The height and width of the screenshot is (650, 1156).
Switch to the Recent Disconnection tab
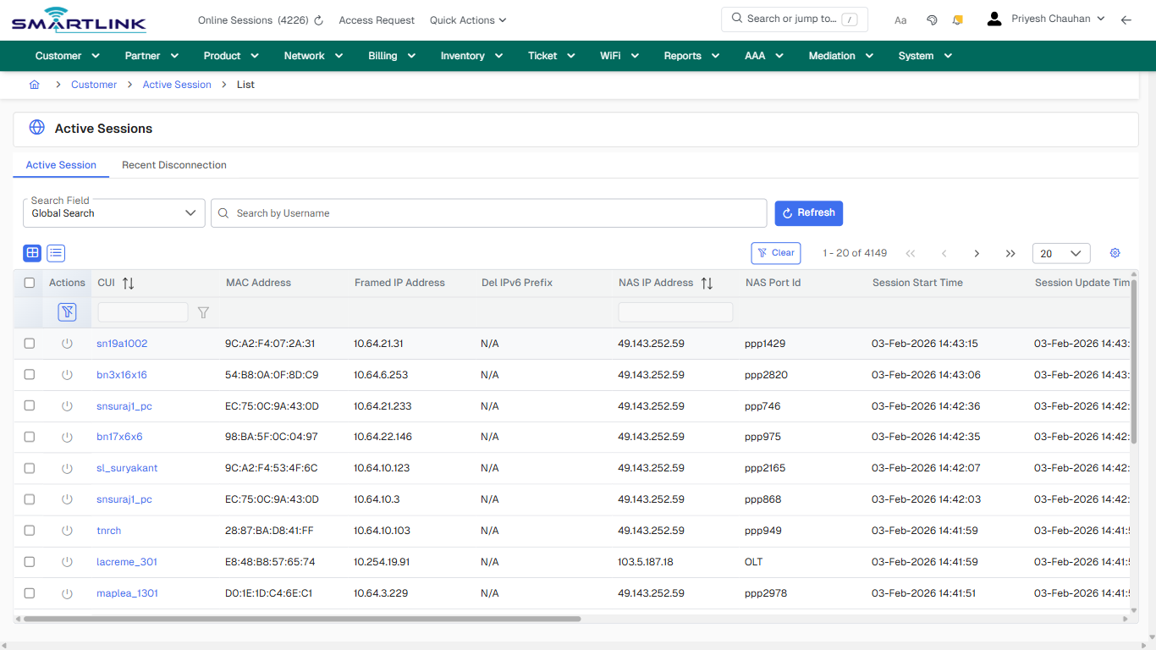tap(173, 165)
